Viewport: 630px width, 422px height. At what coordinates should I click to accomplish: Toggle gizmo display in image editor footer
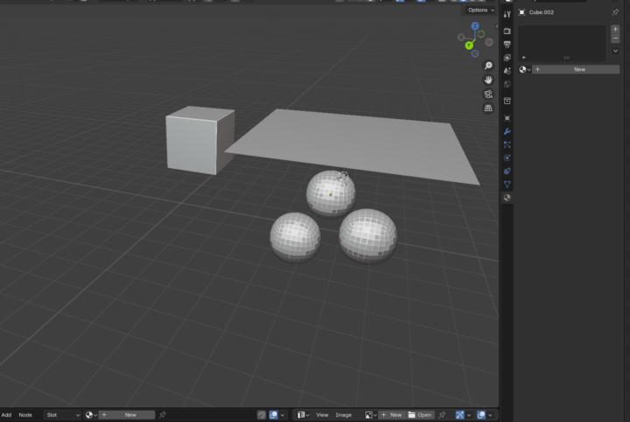click(x=459, y=415)
